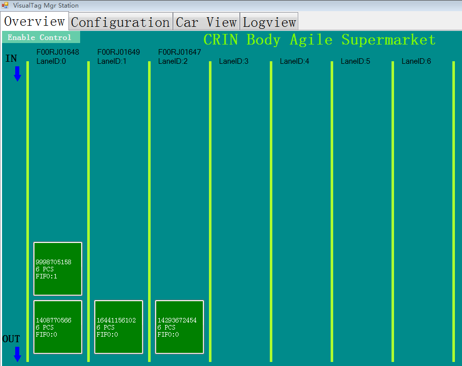Screen dimensions: 462x366
Task: Select container 14293672454 in lane 2
Action: [x=180, y=327]
